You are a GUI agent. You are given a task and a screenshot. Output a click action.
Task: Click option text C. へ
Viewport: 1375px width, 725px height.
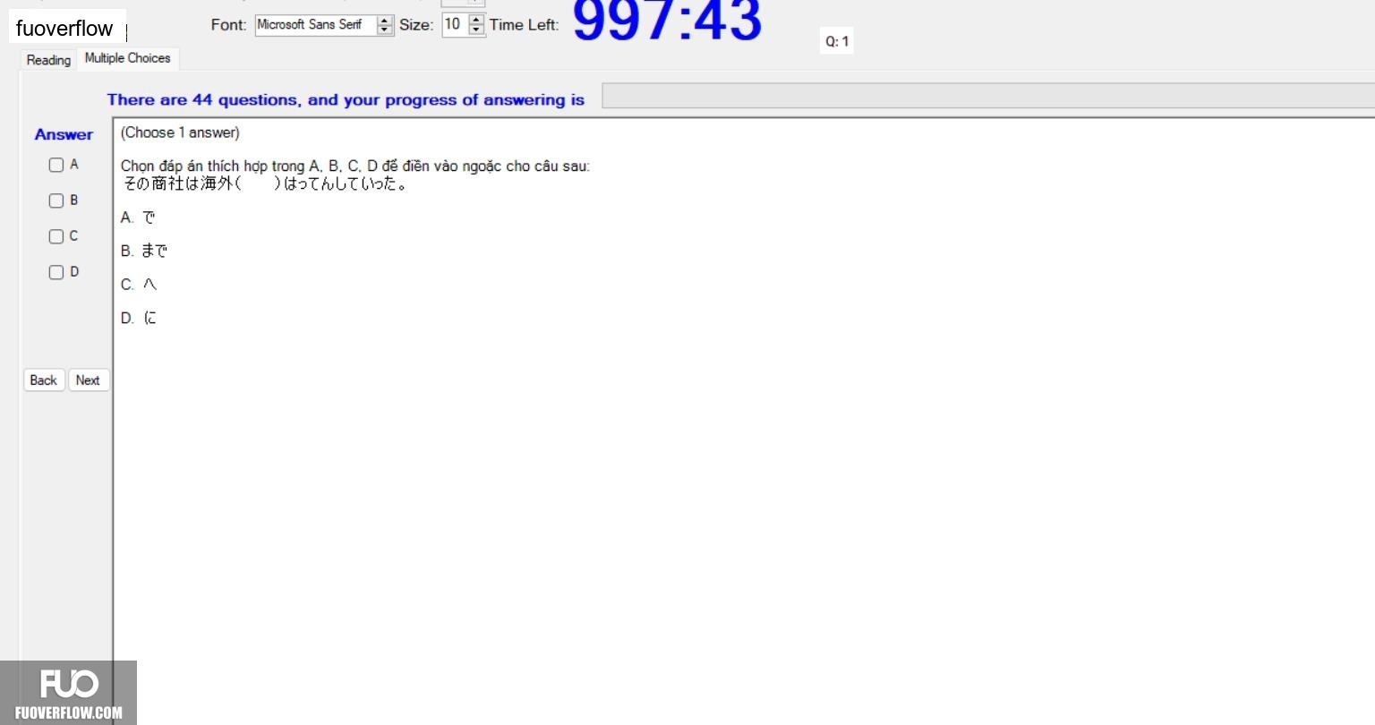(x=139, y=285)
